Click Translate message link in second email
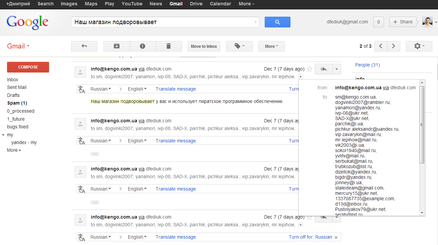The height and width of the screenshot is (245, 438). 176,141
